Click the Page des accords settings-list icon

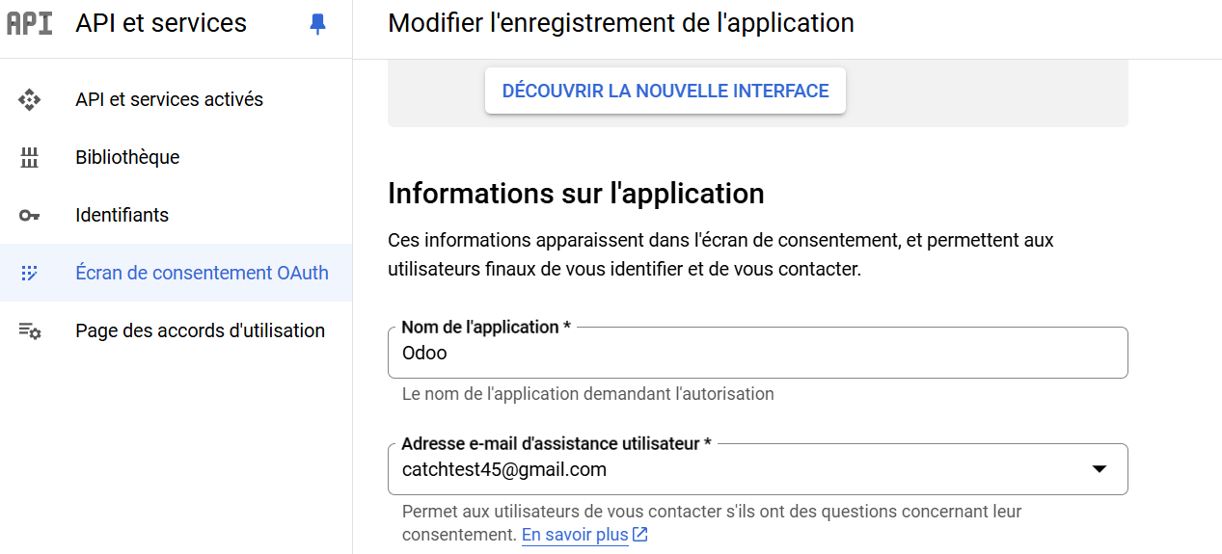[30, 330]
